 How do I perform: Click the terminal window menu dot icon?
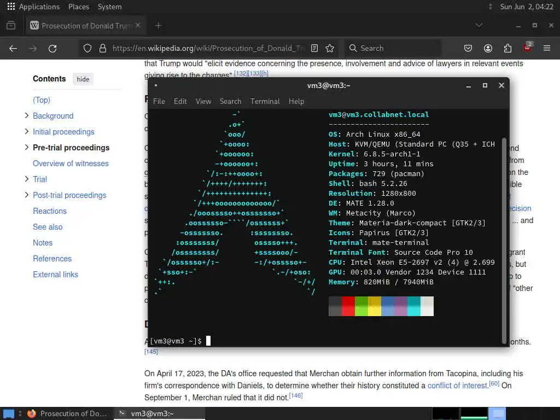pos(156,85)
